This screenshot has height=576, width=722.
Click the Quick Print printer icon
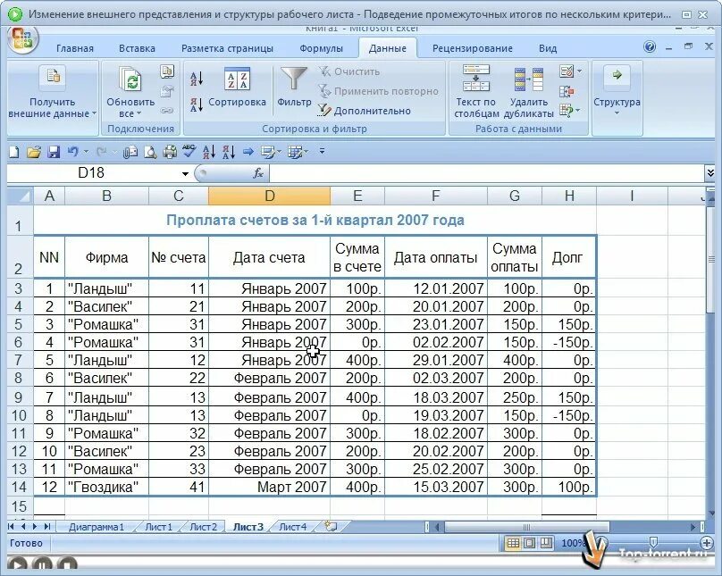[170, 151]
